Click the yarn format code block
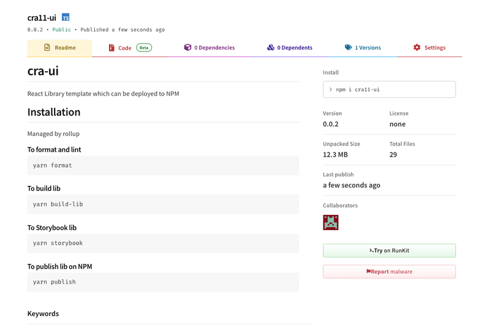This screenshot has height=333, width=490. (163, 165)
